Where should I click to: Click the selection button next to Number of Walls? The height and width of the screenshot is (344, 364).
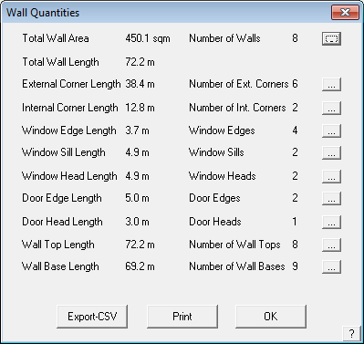331,38
